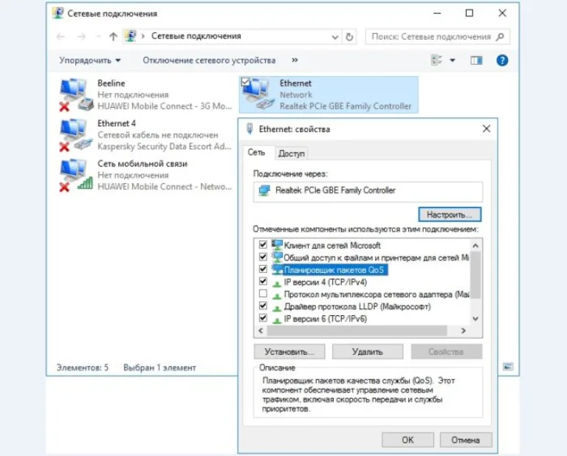The width and height of the screenshot is (567, 456).
Task: Open the 'Упорядочить' dropdown menu
Action: (90, 61)
